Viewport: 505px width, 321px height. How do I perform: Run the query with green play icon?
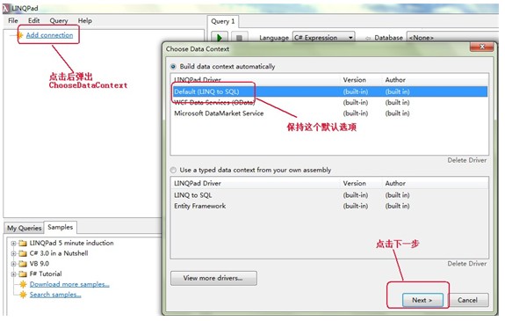coord(220,38)
